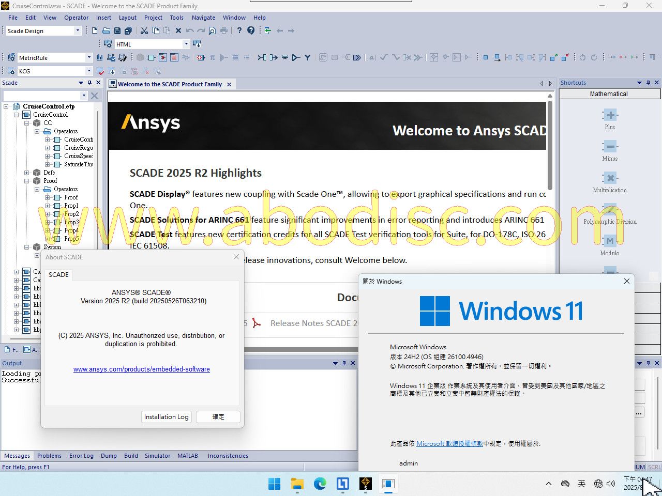Click the KCG generate code download icon
This screenshot has width=662, height=496.
point(111,71)
